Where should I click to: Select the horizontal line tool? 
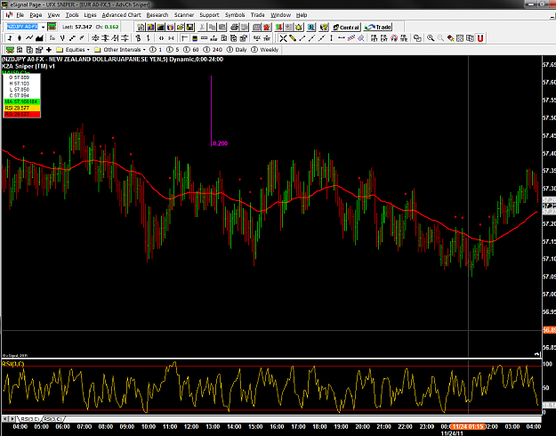pyautogui.click(x=341, y=38)
